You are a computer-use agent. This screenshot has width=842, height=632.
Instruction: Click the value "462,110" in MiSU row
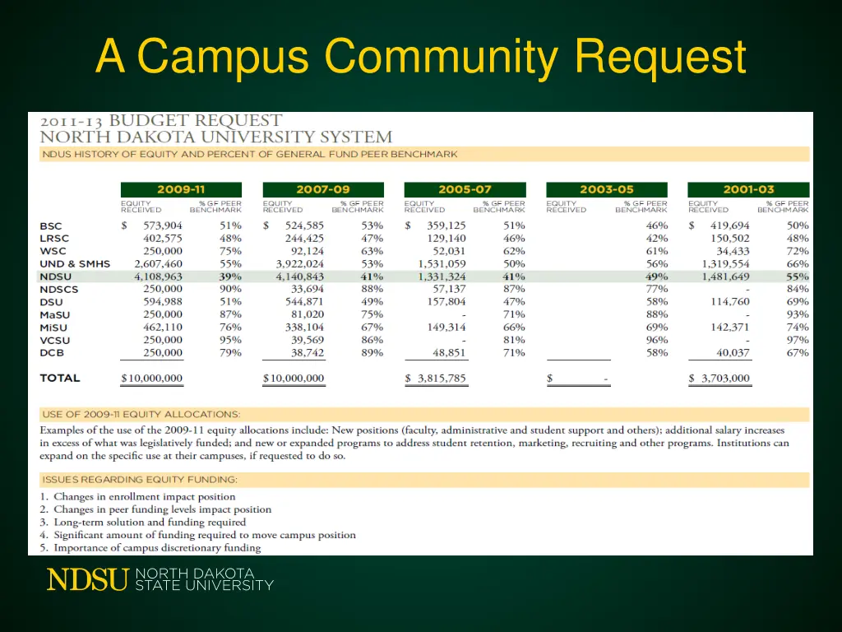click(x=163, y=328)
